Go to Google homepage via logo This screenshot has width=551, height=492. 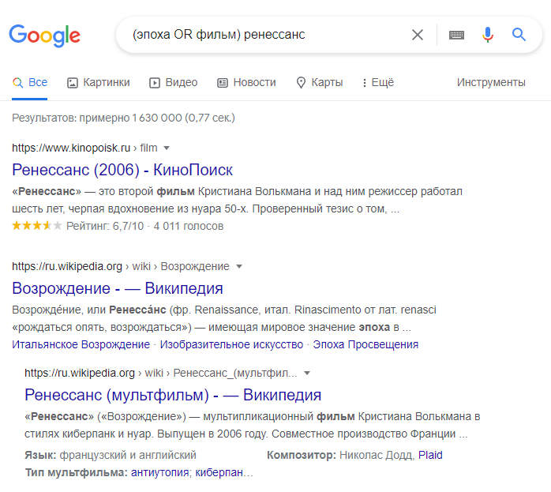click(x=45, y=36)
